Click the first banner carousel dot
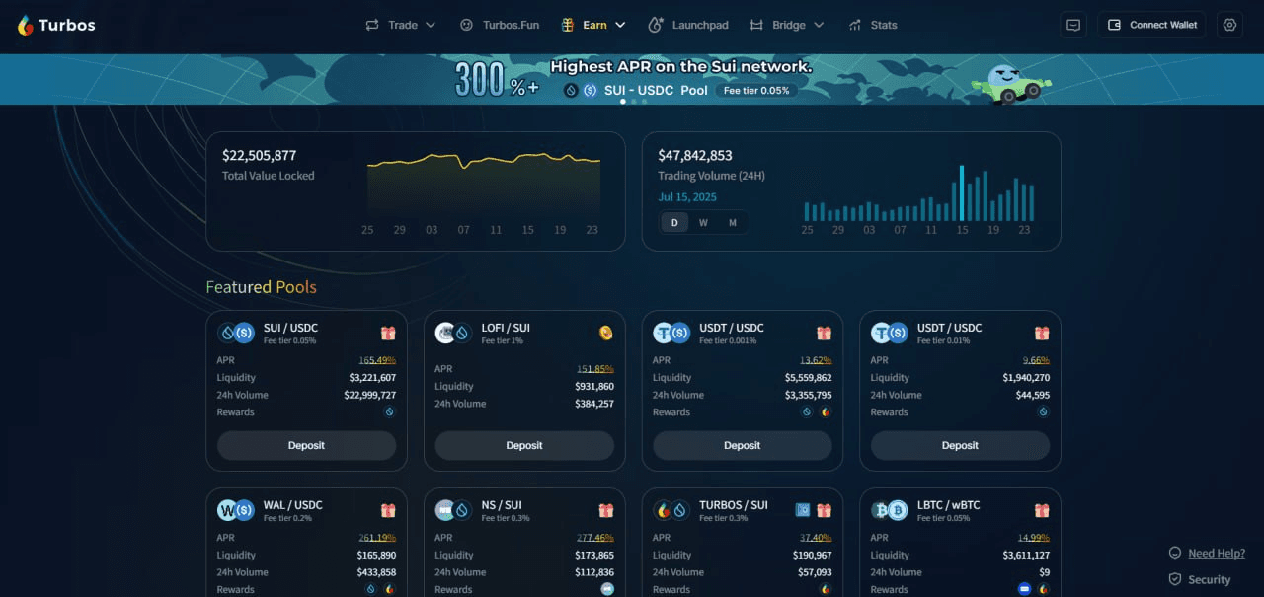The height and width of the screenshot is (597, 1264). point(622,101)
